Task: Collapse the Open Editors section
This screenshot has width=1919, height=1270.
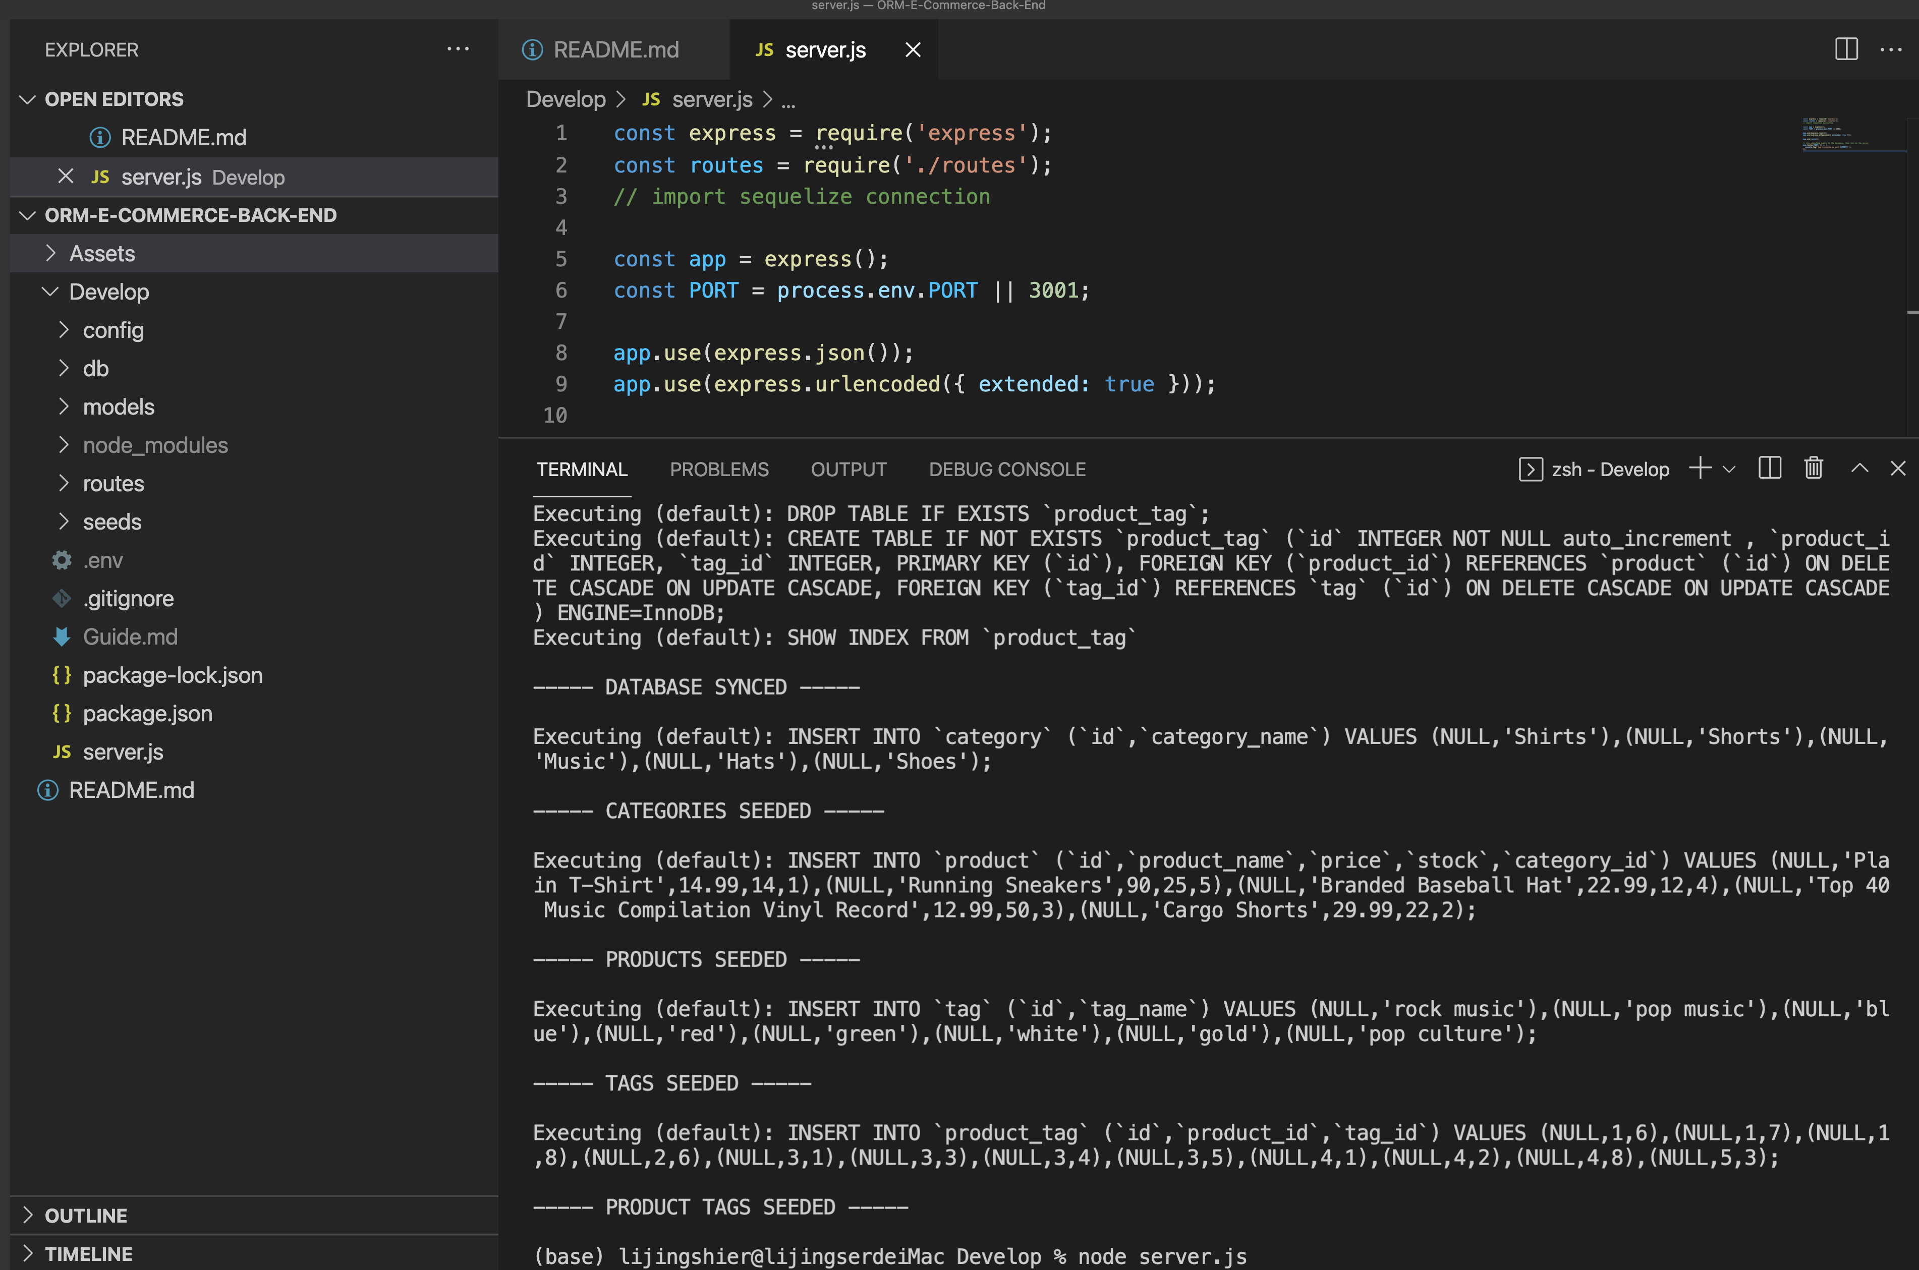Action: (28, 99)
